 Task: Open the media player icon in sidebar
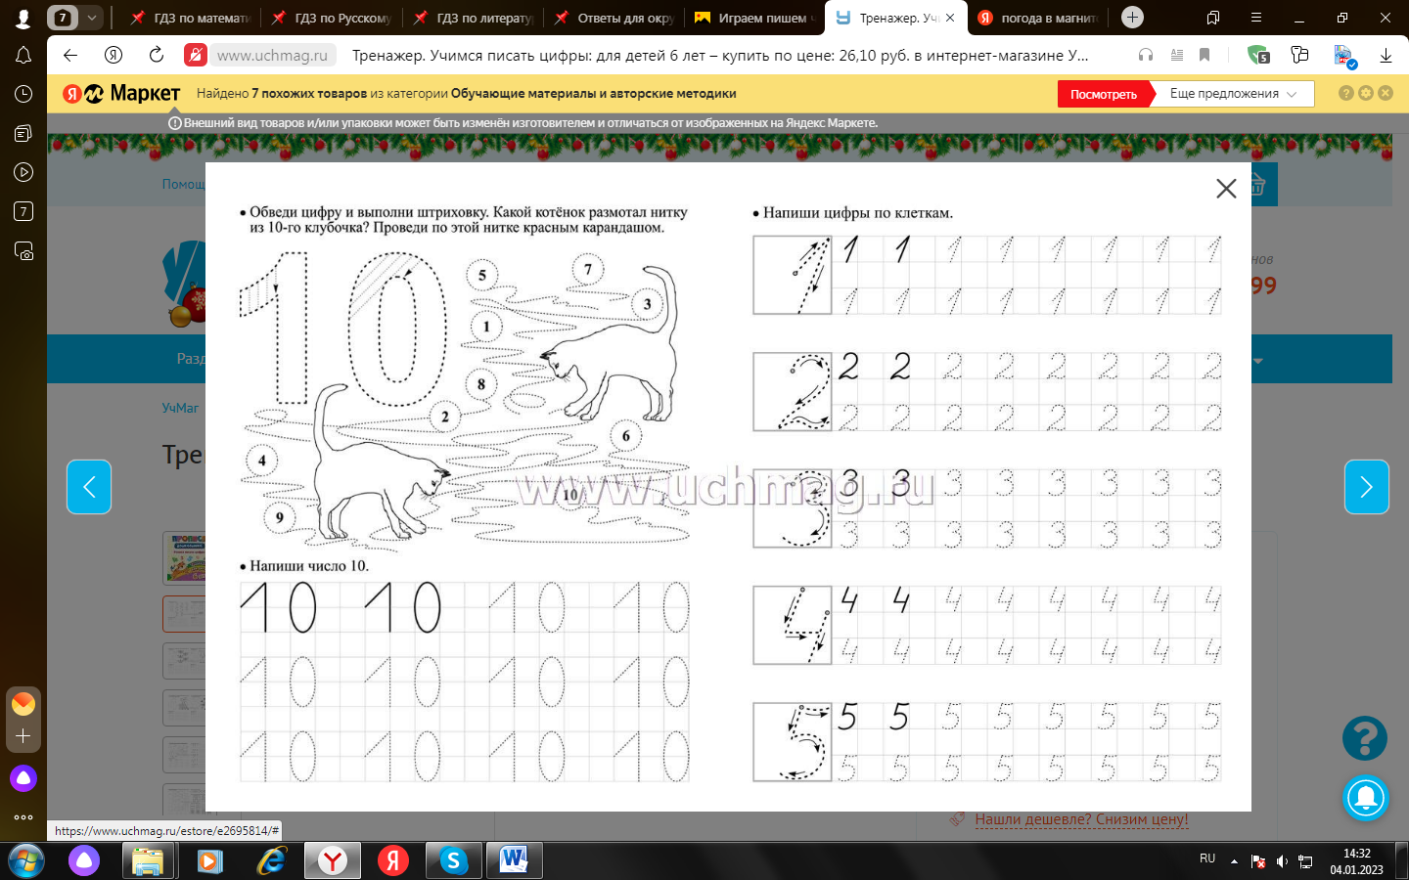(x=23, y=172)
